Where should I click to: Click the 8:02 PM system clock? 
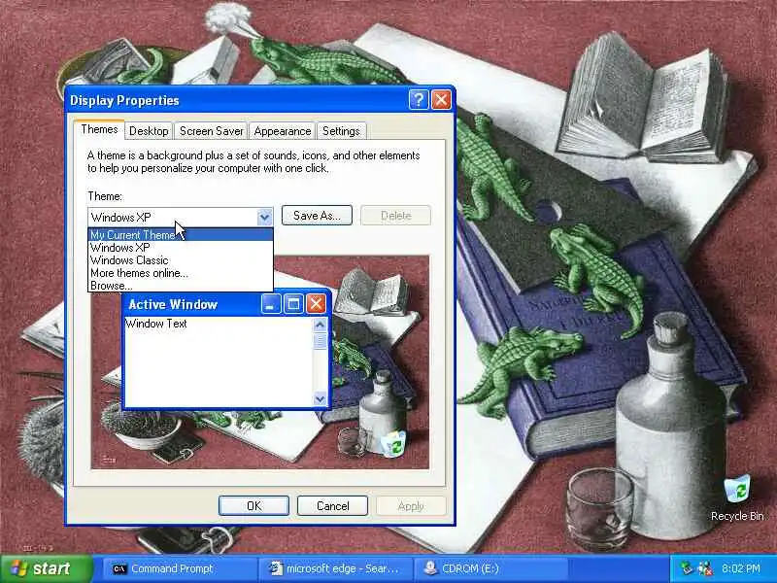[741, 568]
